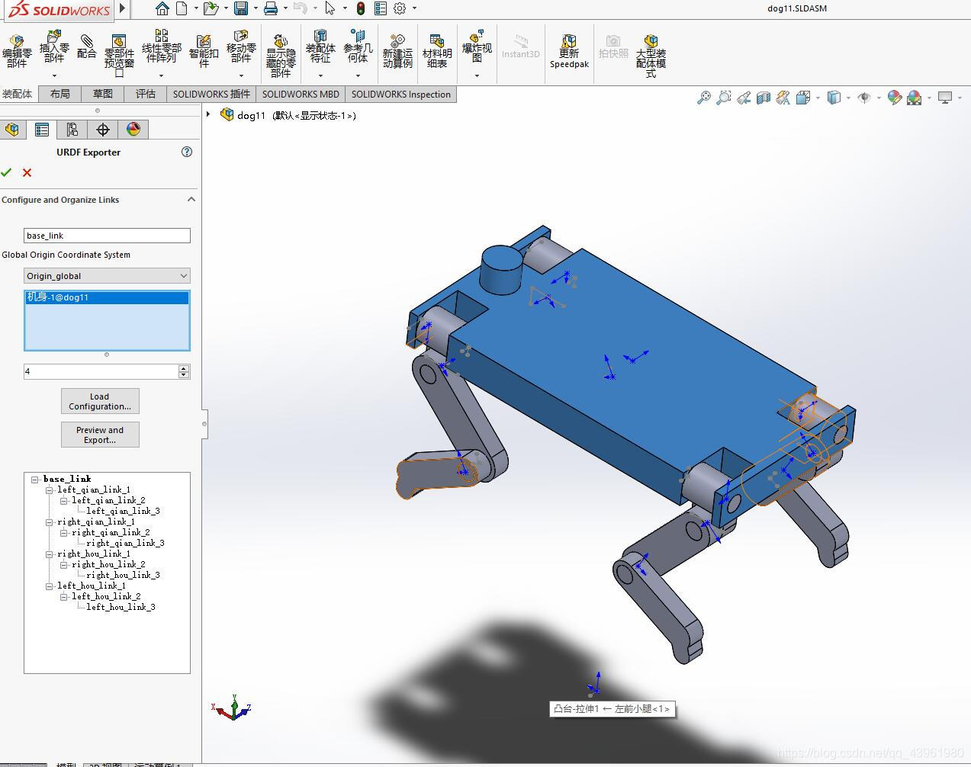Print using the printer icon

[x=270, y=8]
